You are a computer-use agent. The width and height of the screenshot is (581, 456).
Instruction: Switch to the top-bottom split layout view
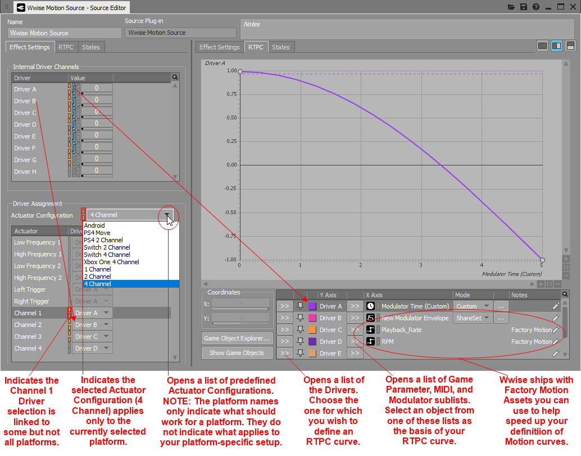coord(571,46)
